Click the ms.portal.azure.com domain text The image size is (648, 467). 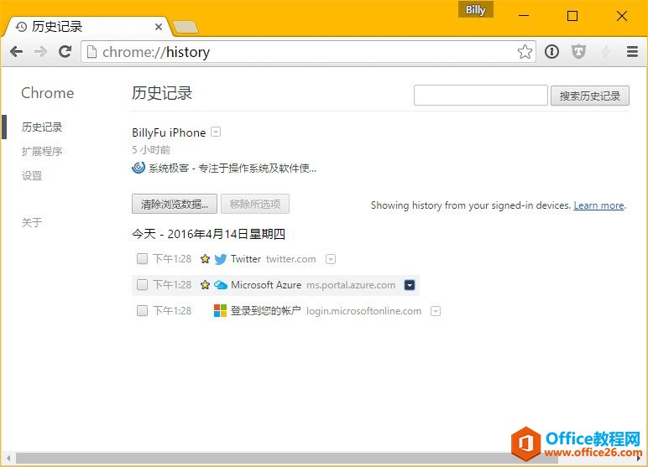pos(351,285)
